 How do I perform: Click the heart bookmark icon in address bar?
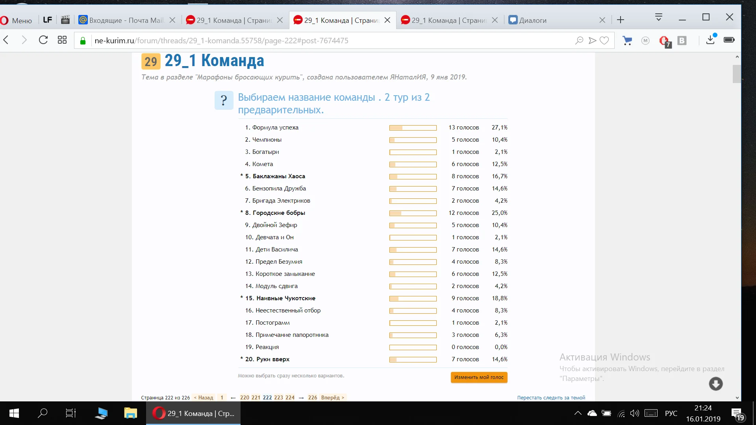point(604,41)
